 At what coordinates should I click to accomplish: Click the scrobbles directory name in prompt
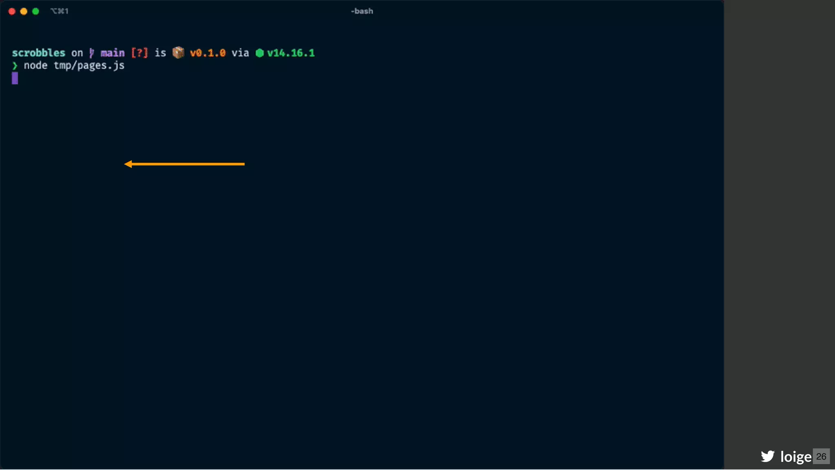39,53
